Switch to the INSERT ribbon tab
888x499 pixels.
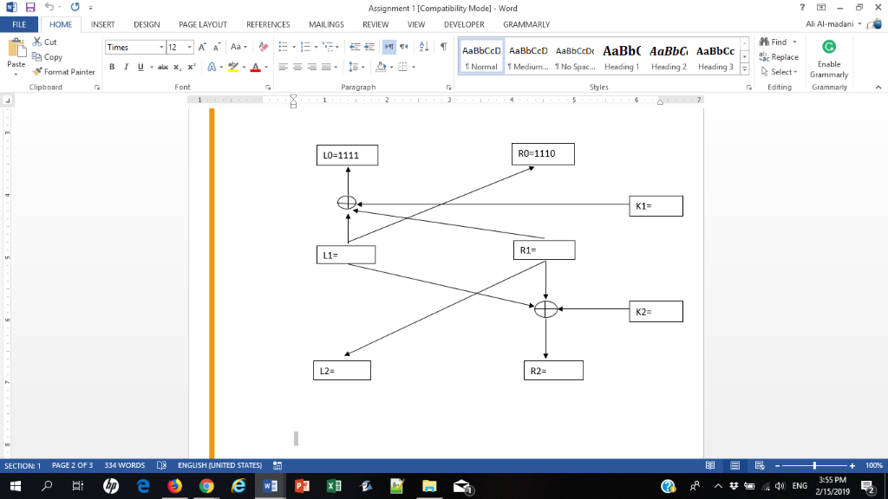click(x=102, y=24)
